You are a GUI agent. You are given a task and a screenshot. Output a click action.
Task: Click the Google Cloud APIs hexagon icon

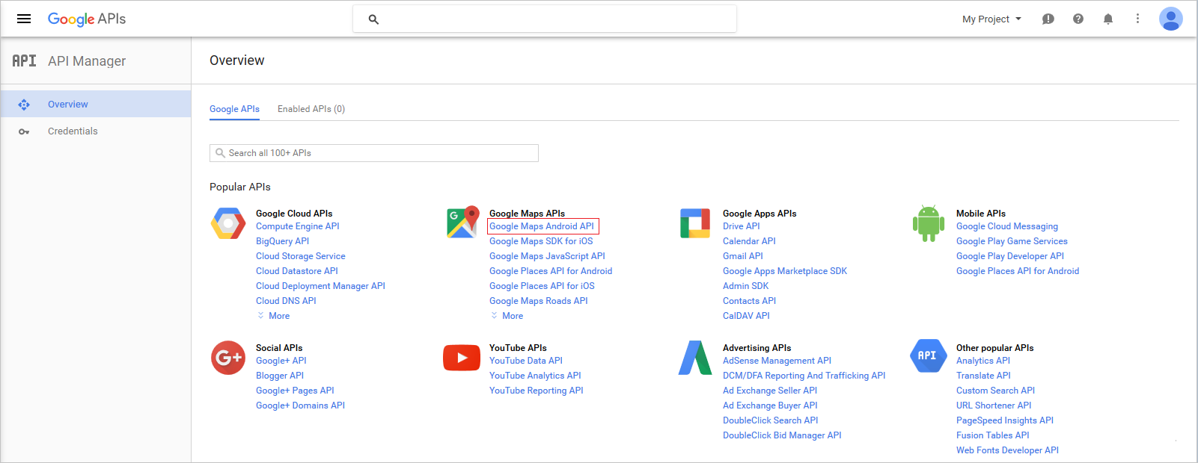pos(228,223)
